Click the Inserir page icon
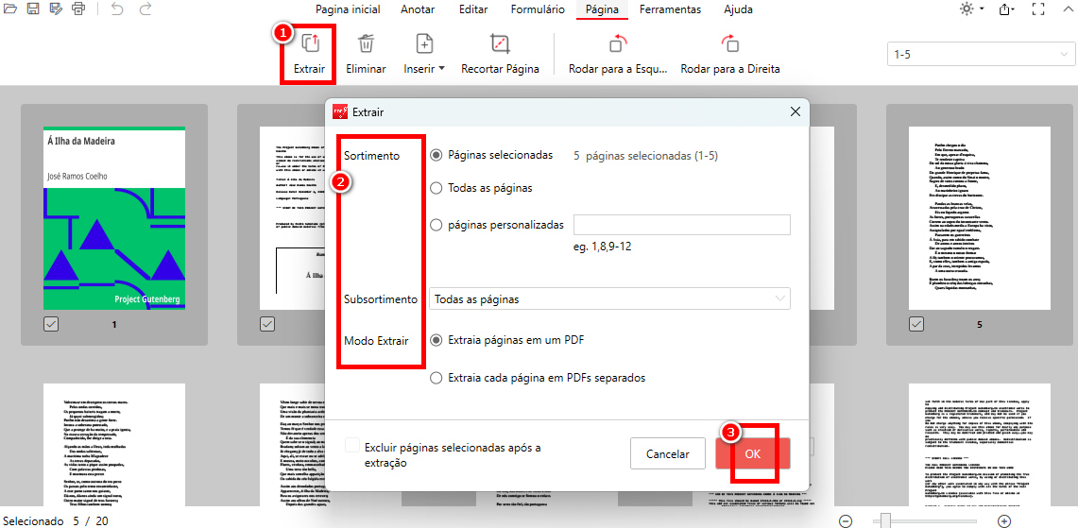The width and height of the screenshot is (1078, 528). click(424, 44)
